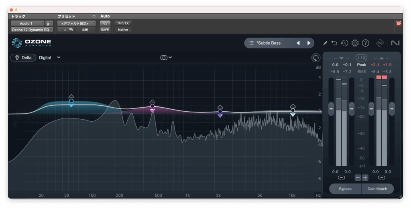The image size is (411, 208).
Task: Click the SAFE automation button
Action: pyautogui.click(x=105, y=30)
